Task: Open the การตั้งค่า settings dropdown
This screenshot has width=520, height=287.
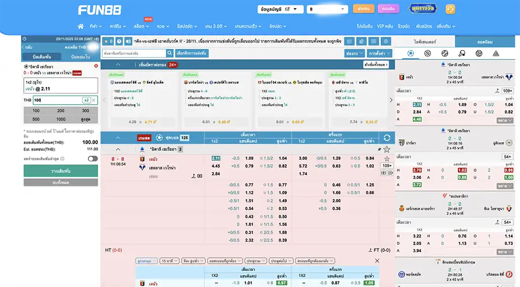Action: click(379, 53)
